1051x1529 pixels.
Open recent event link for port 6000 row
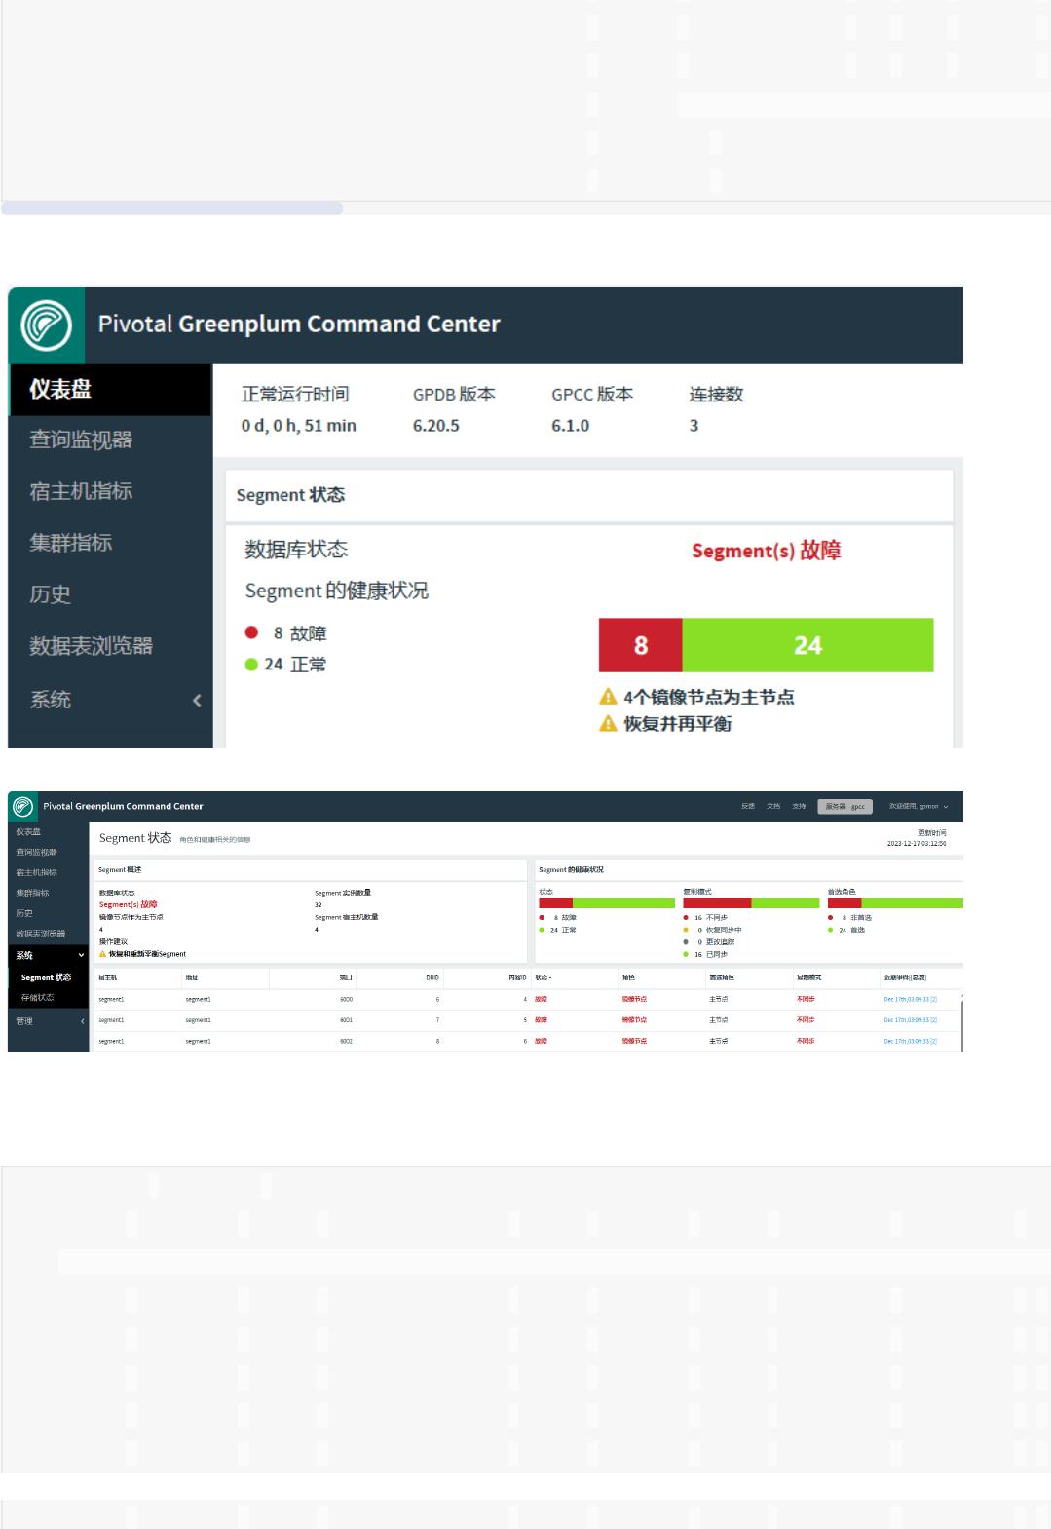point(911,999)
